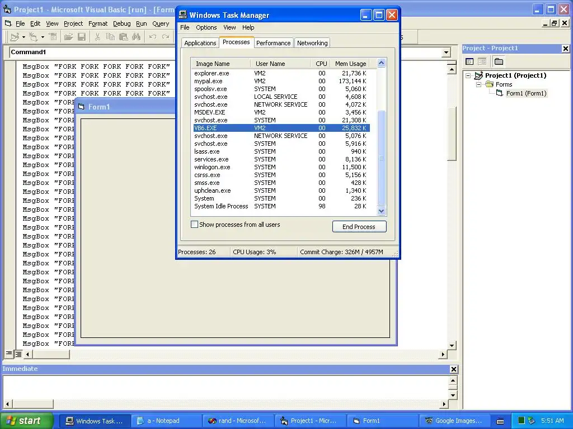This screenshot has height=429, width=573.
Task: Click the Add Standard EXE Project toolbar icon
Action: click(x=15, y=37)
